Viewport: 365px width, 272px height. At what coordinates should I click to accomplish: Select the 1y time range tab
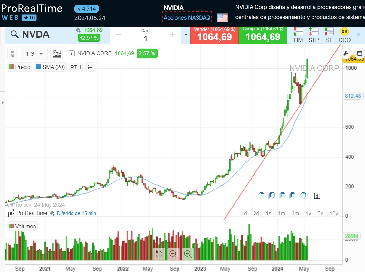308,213
